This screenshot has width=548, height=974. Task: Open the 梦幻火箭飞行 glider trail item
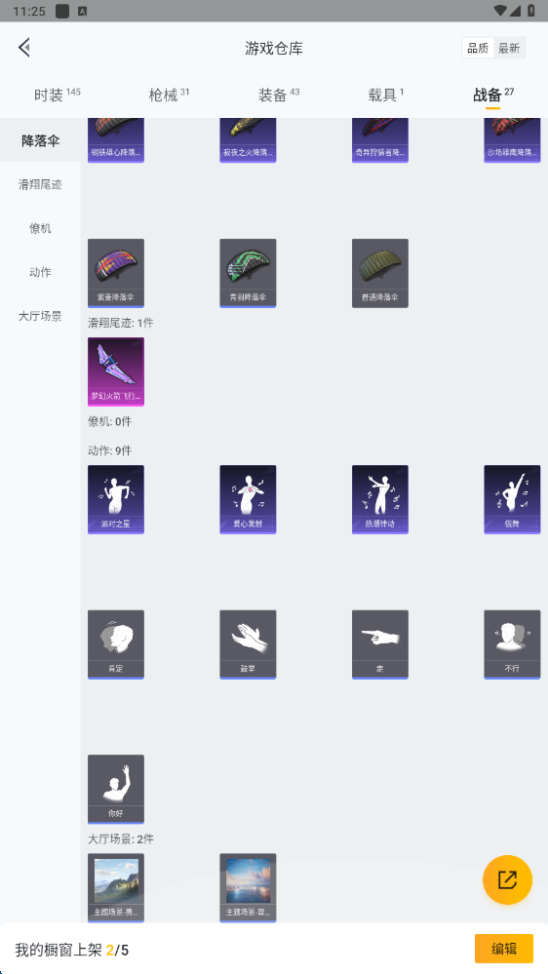point(116,372)
